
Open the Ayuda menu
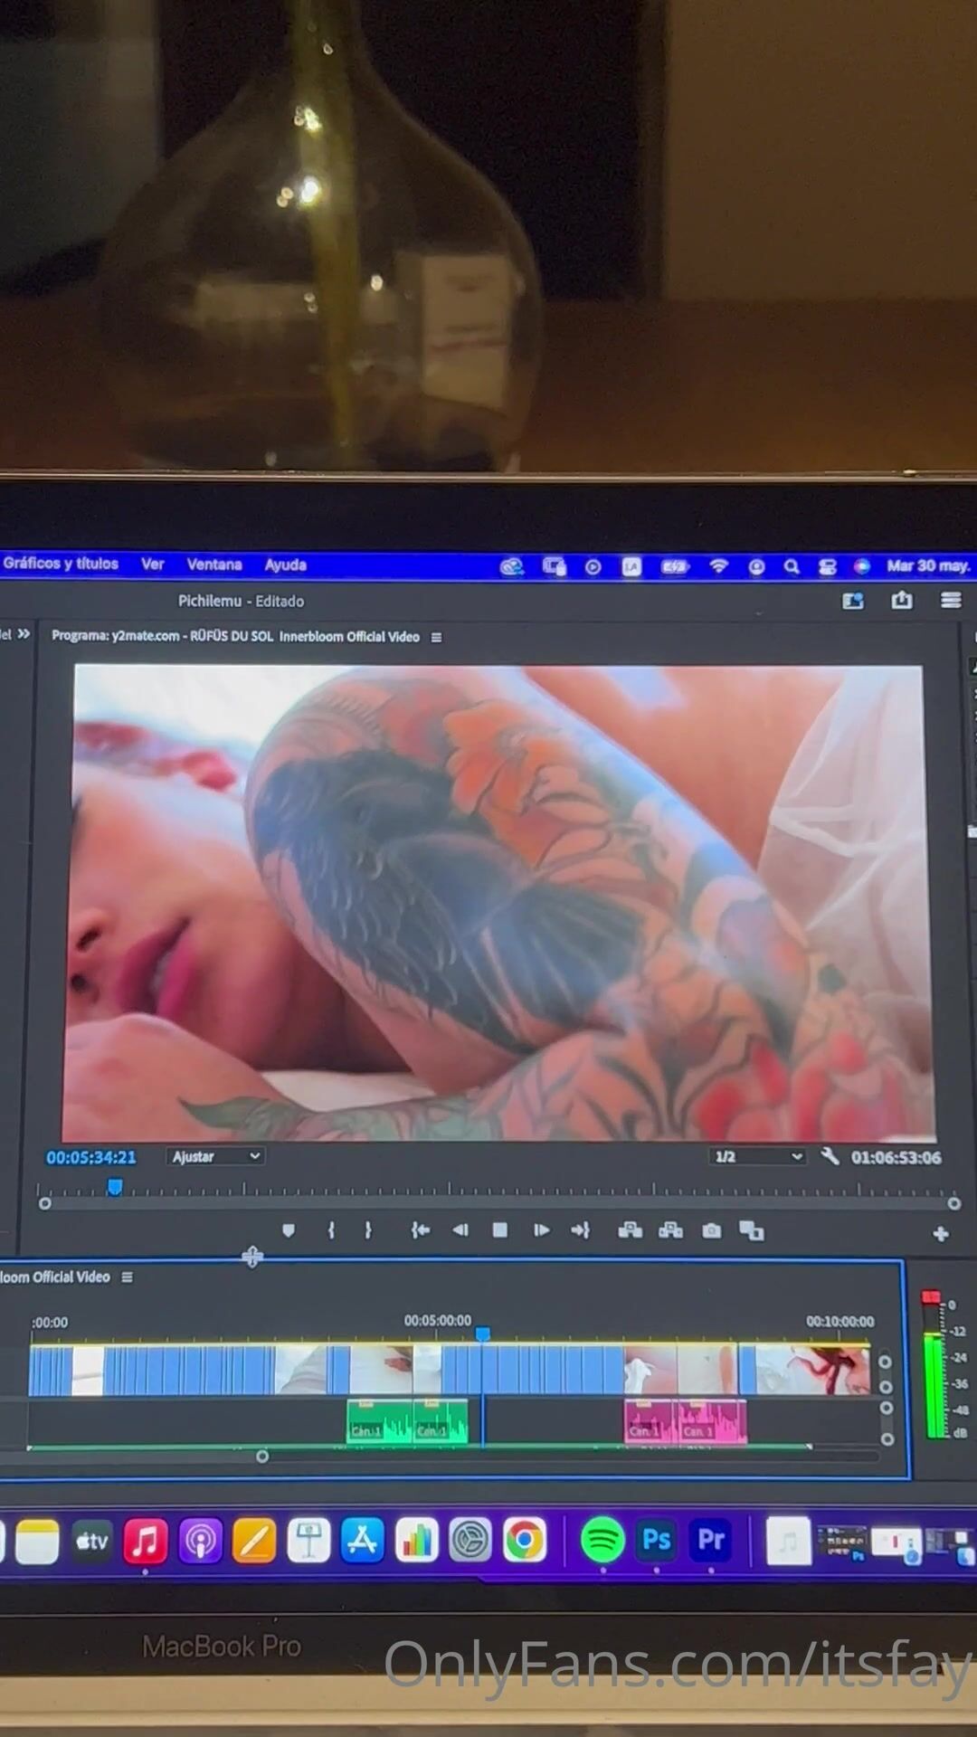pyautogui.click(x=285, y=565)
